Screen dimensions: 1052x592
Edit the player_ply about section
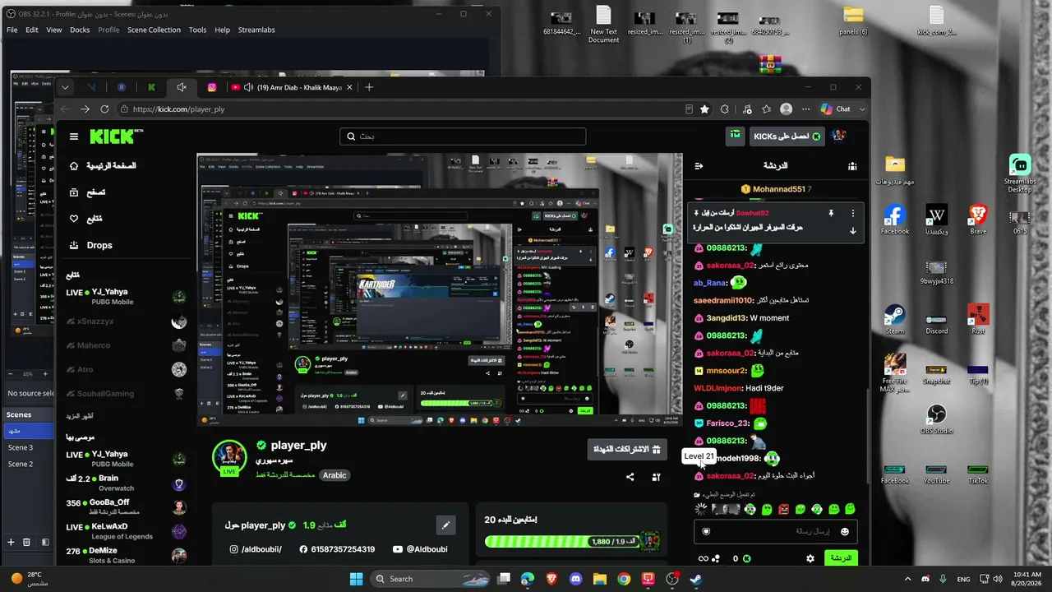(x=445, y=525)
